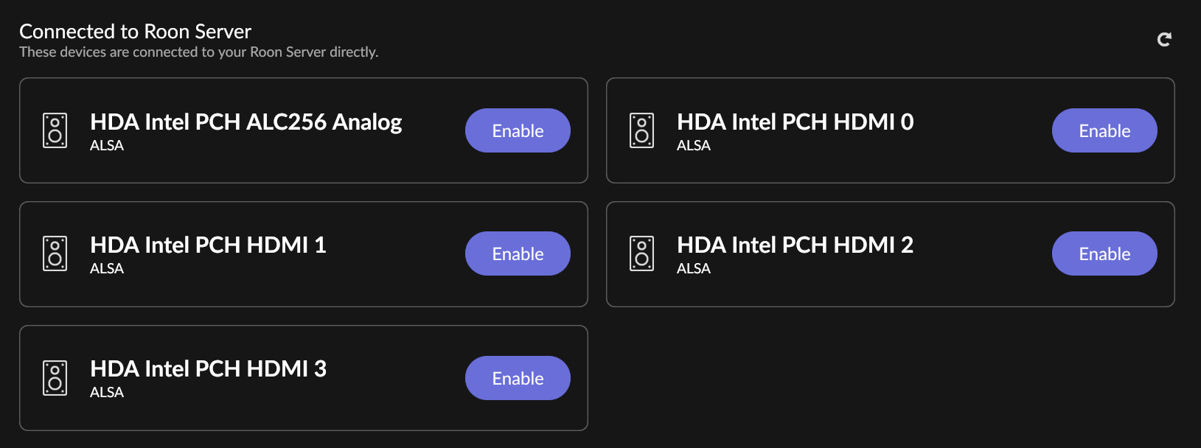
Task: Click the devices connected directly description text
Action: tap(198, 52)
